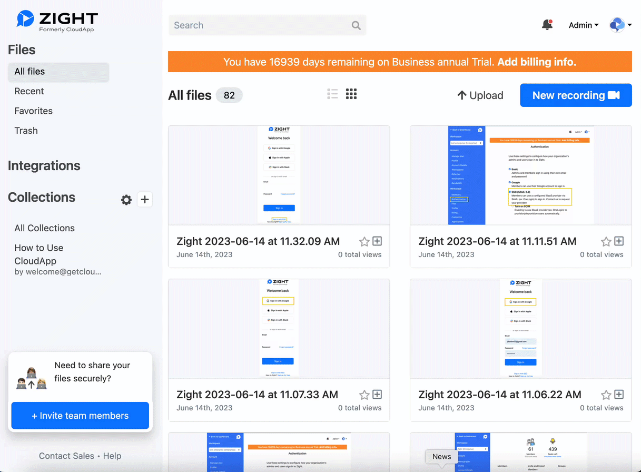Go to Favorites
Screen dimensions: 641x472
[34, 111]
